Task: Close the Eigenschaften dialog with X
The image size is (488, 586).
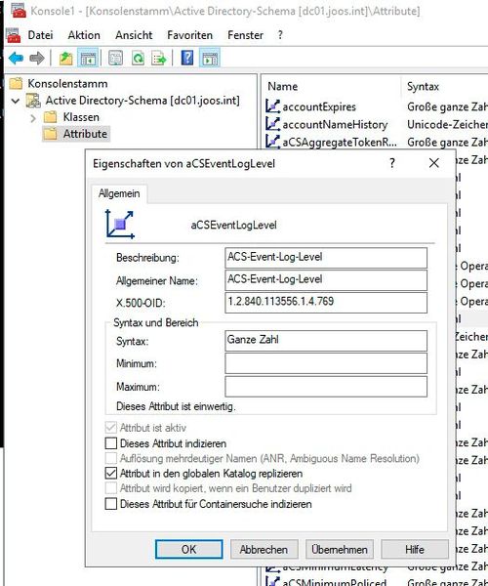Action: pos(434,163)
